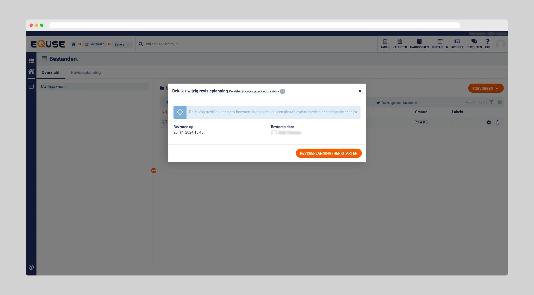Click Toevoegen aan favorieten
Image resolution: width=534 pixels, height=295 pixels.
(x=397, y=103)
